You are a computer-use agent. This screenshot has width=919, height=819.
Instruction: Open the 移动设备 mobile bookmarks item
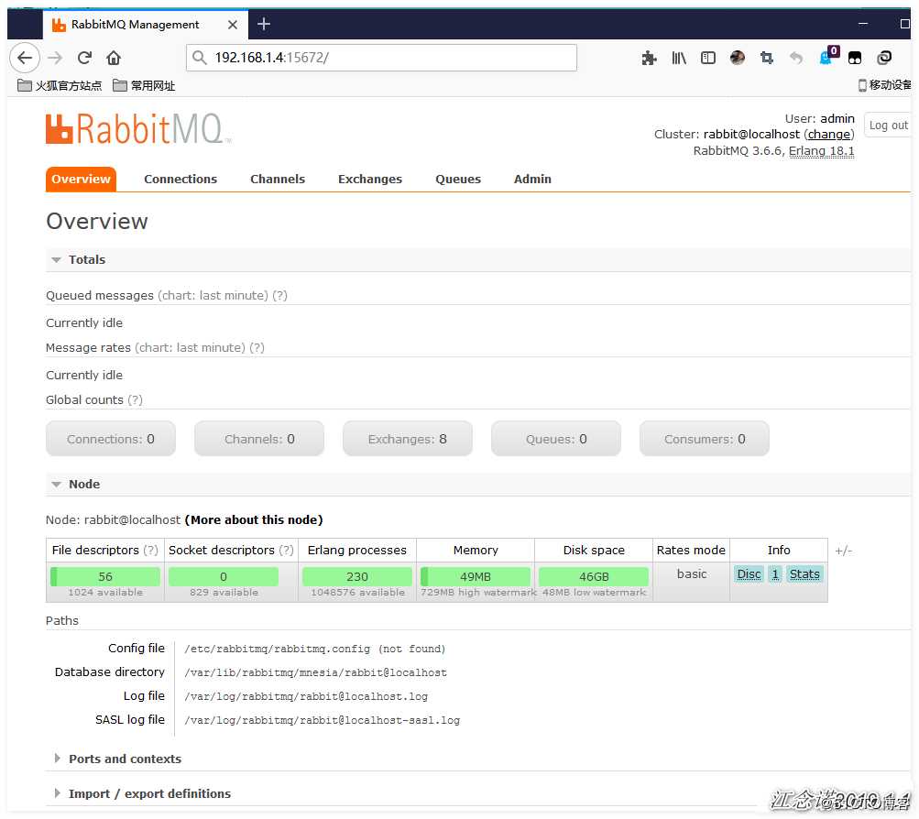pyautogui.click(x=885, y=85)
